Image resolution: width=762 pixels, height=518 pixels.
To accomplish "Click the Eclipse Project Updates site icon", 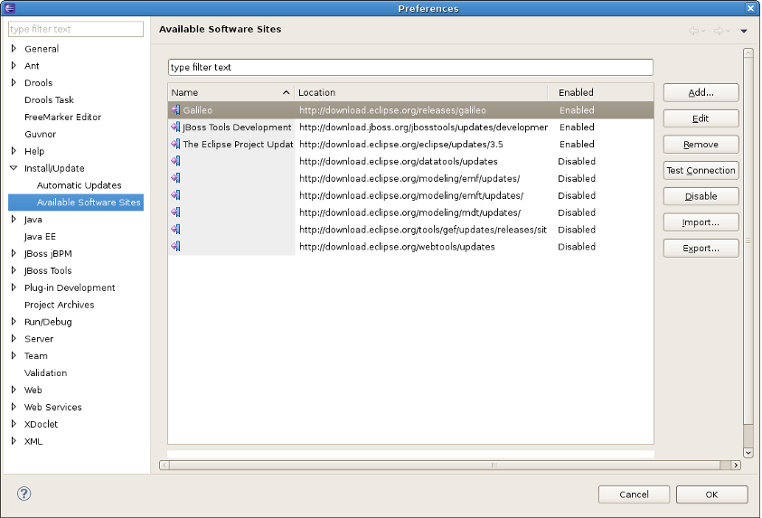I will (175, 144).
